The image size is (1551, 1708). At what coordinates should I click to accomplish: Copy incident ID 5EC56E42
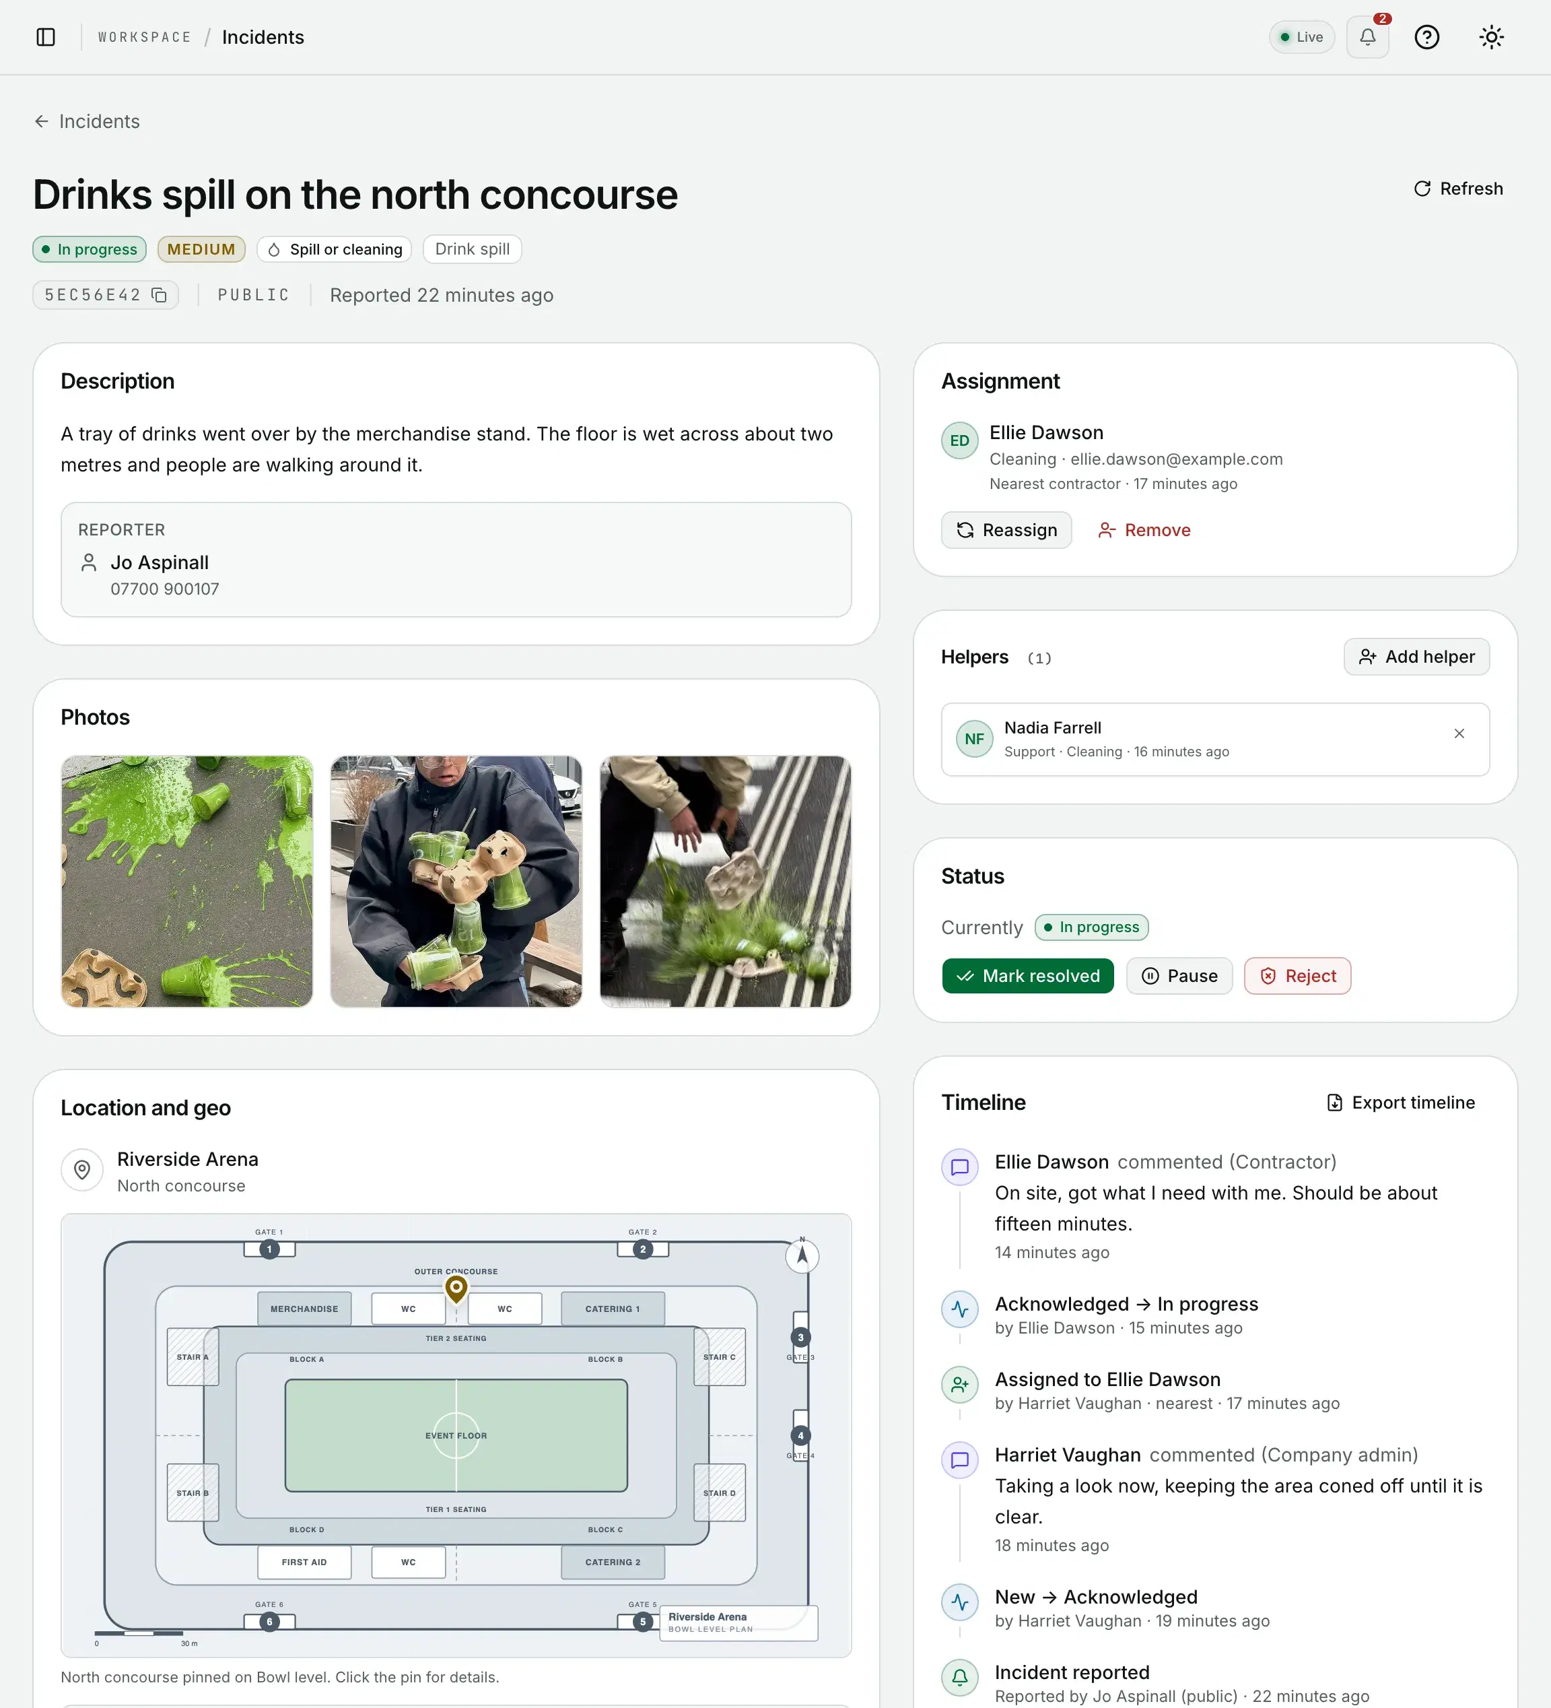[x=159, y=295]
